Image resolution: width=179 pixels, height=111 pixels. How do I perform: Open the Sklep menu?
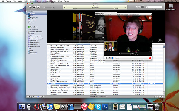click(x=41, y=1)
